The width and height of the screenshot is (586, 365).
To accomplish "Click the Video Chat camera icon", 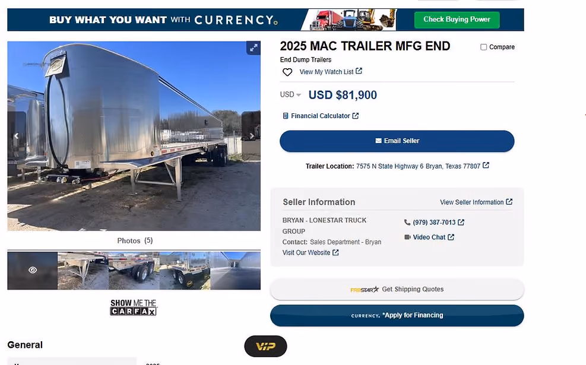I will tap(407, 237).
